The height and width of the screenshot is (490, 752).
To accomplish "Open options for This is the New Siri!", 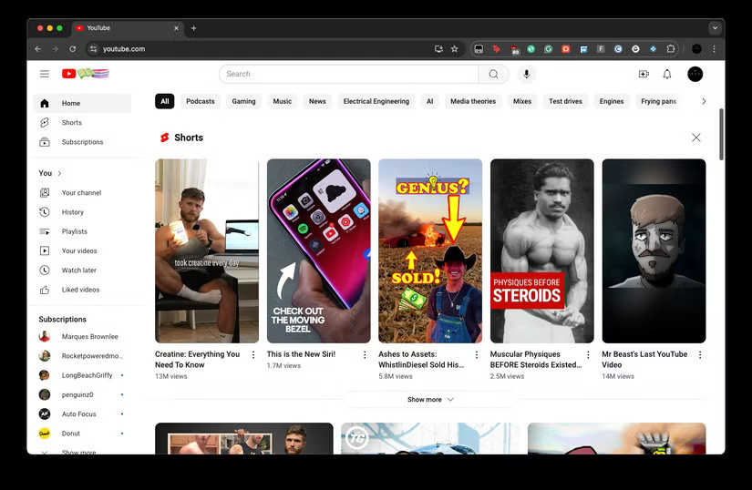I will pyautogui.click(x=365, y=355).
